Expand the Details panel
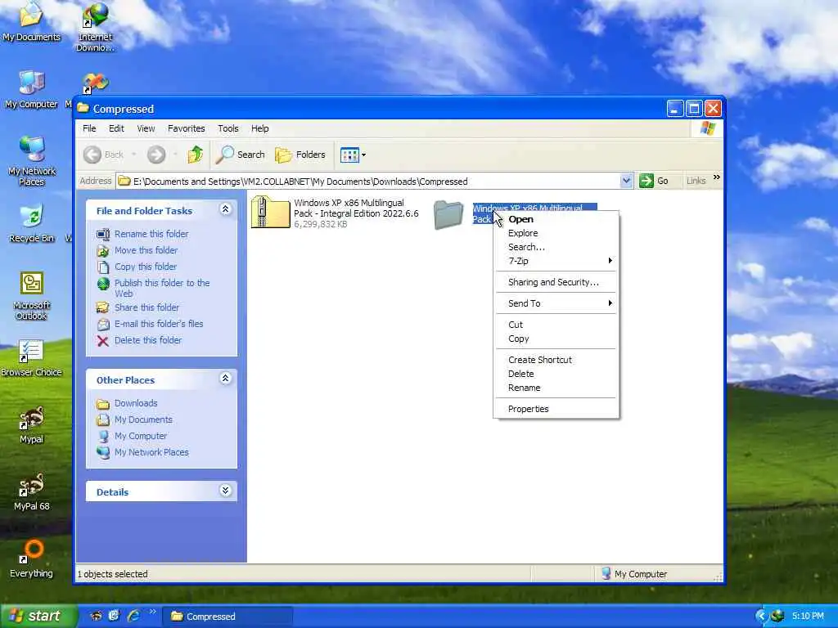Viewport: 838px width, 628px height. pyautogui.click(x=226, y=491)
